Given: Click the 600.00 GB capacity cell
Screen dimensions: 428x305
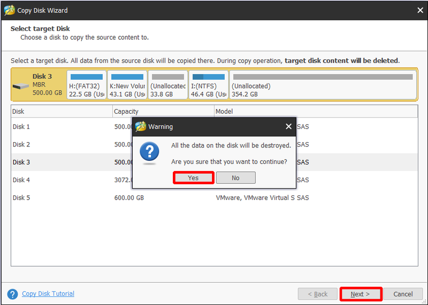Looking at the screenshot, I should (129, 198).
